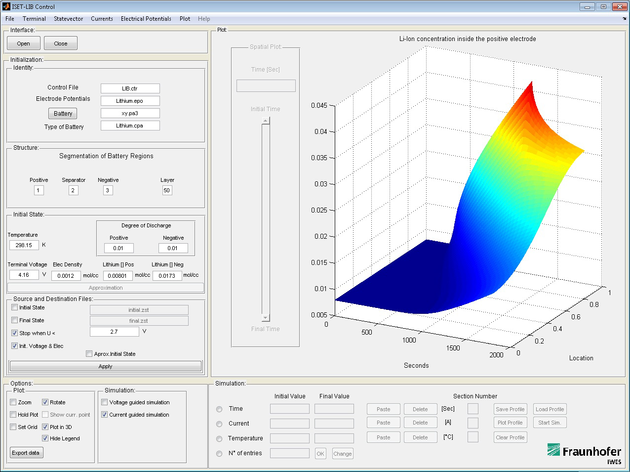The image size is (630, 472).
Task: Click the Electrode Potentials field Lithium.epo
Action: [x=130, y=101]
